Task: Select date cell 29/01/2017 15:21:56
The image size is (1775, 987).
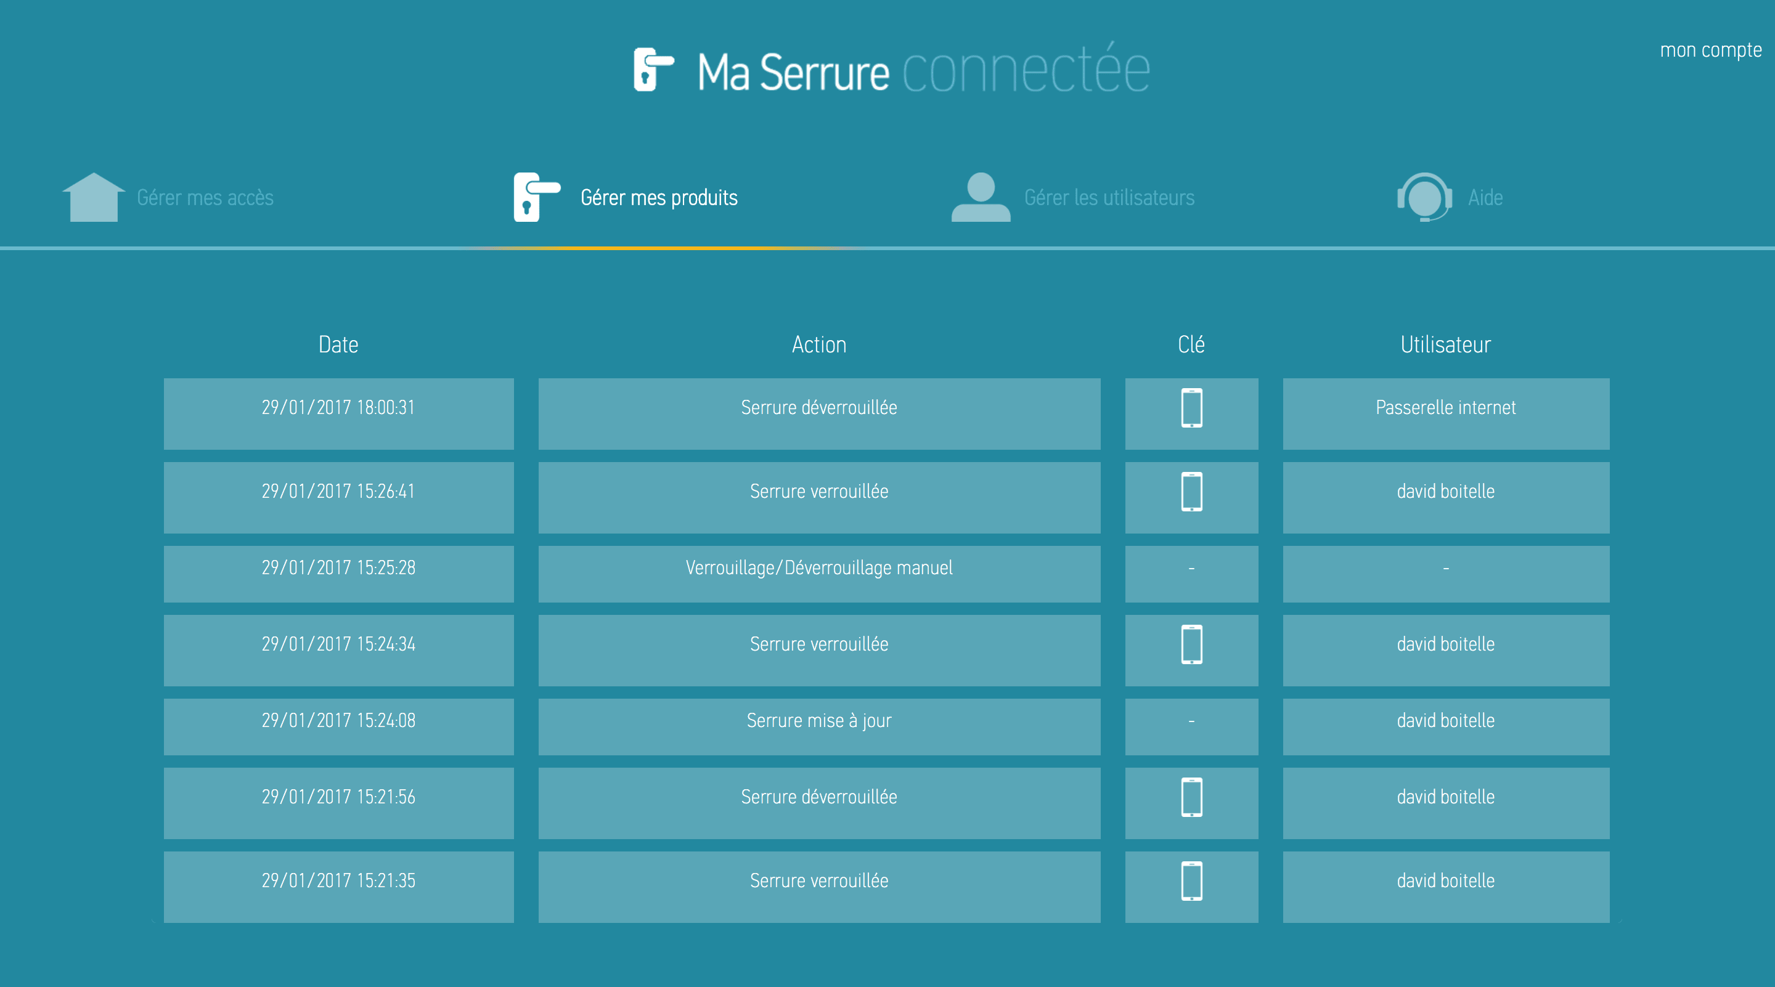Action: [338, 804]
